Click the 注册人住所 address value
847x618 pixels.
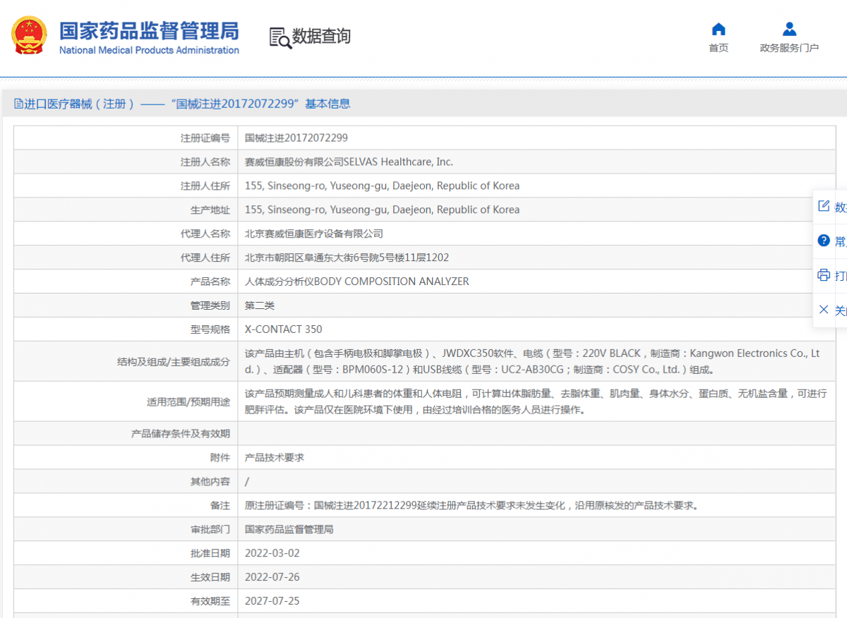coord(382,186)
